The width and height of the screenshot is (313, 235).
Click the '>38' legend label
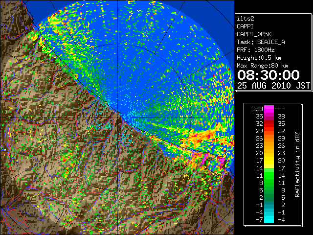(x=258, y=109)
